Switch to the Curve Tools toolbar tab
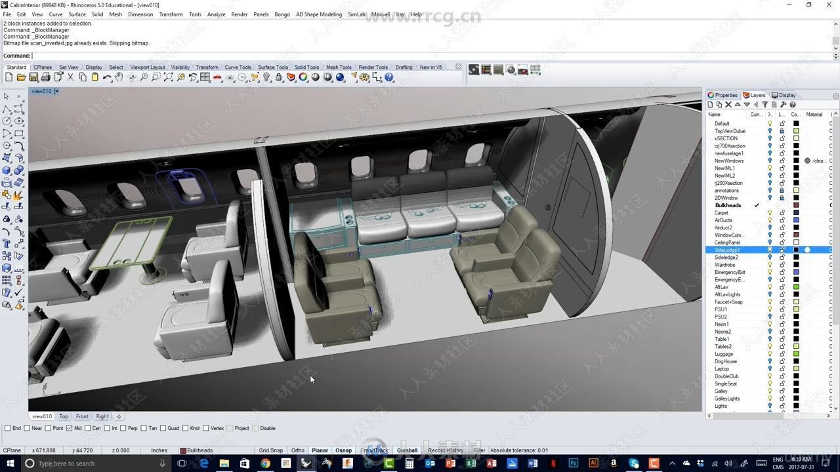The width and height of the screenshot is (840, 472). [x=238, y=67]
